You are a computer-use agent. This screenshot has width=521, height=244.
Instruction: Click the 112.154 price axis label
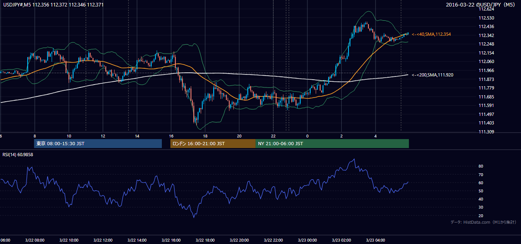tap(486, 53)
